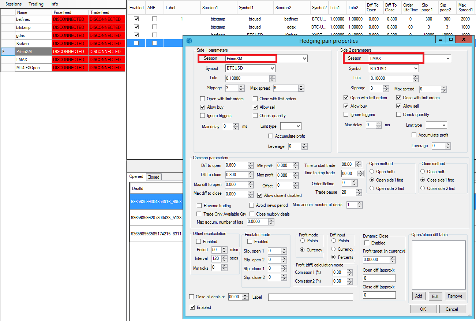Click Side 2 Max spread spinner
Screen dimensions: 476x321
(444, 89)
